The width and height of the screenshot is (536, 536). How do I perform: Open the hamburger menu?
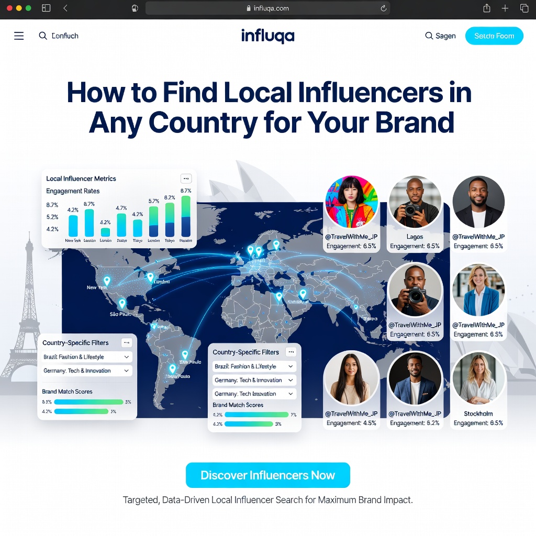click(x=19, y=36)
